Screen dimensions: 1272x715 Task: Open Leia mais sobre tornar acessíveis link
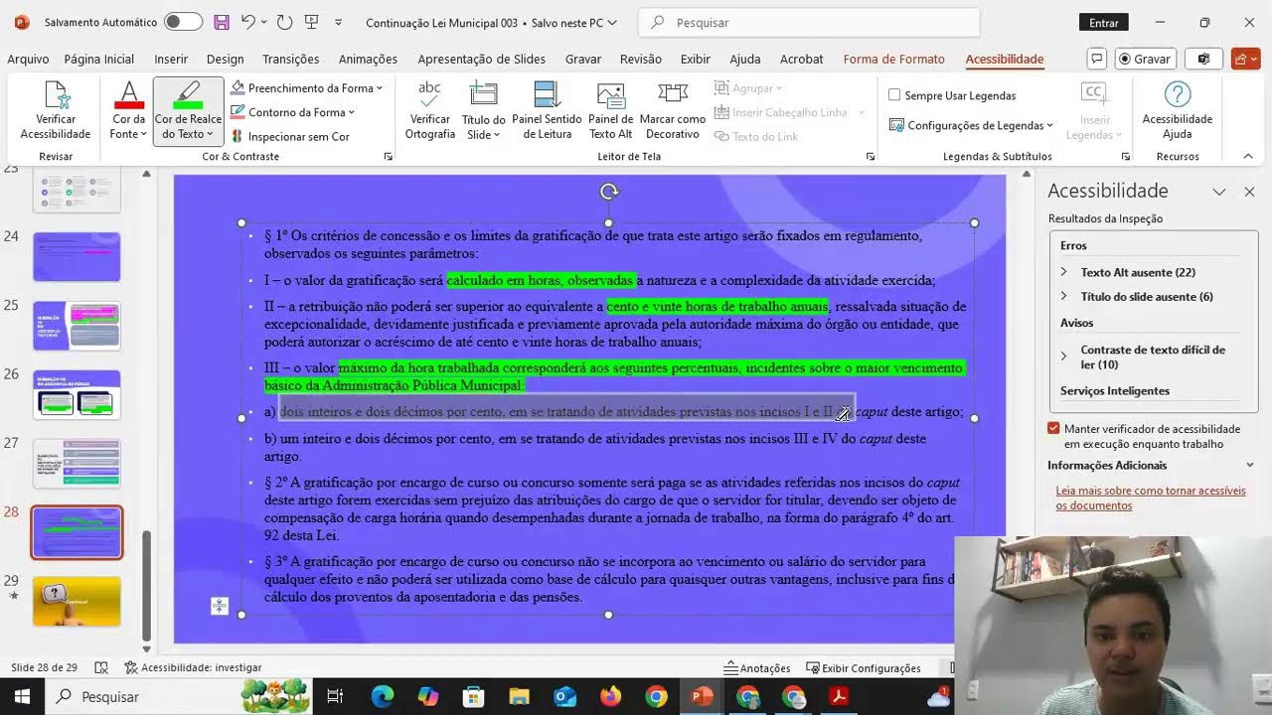click(1151, 498)
